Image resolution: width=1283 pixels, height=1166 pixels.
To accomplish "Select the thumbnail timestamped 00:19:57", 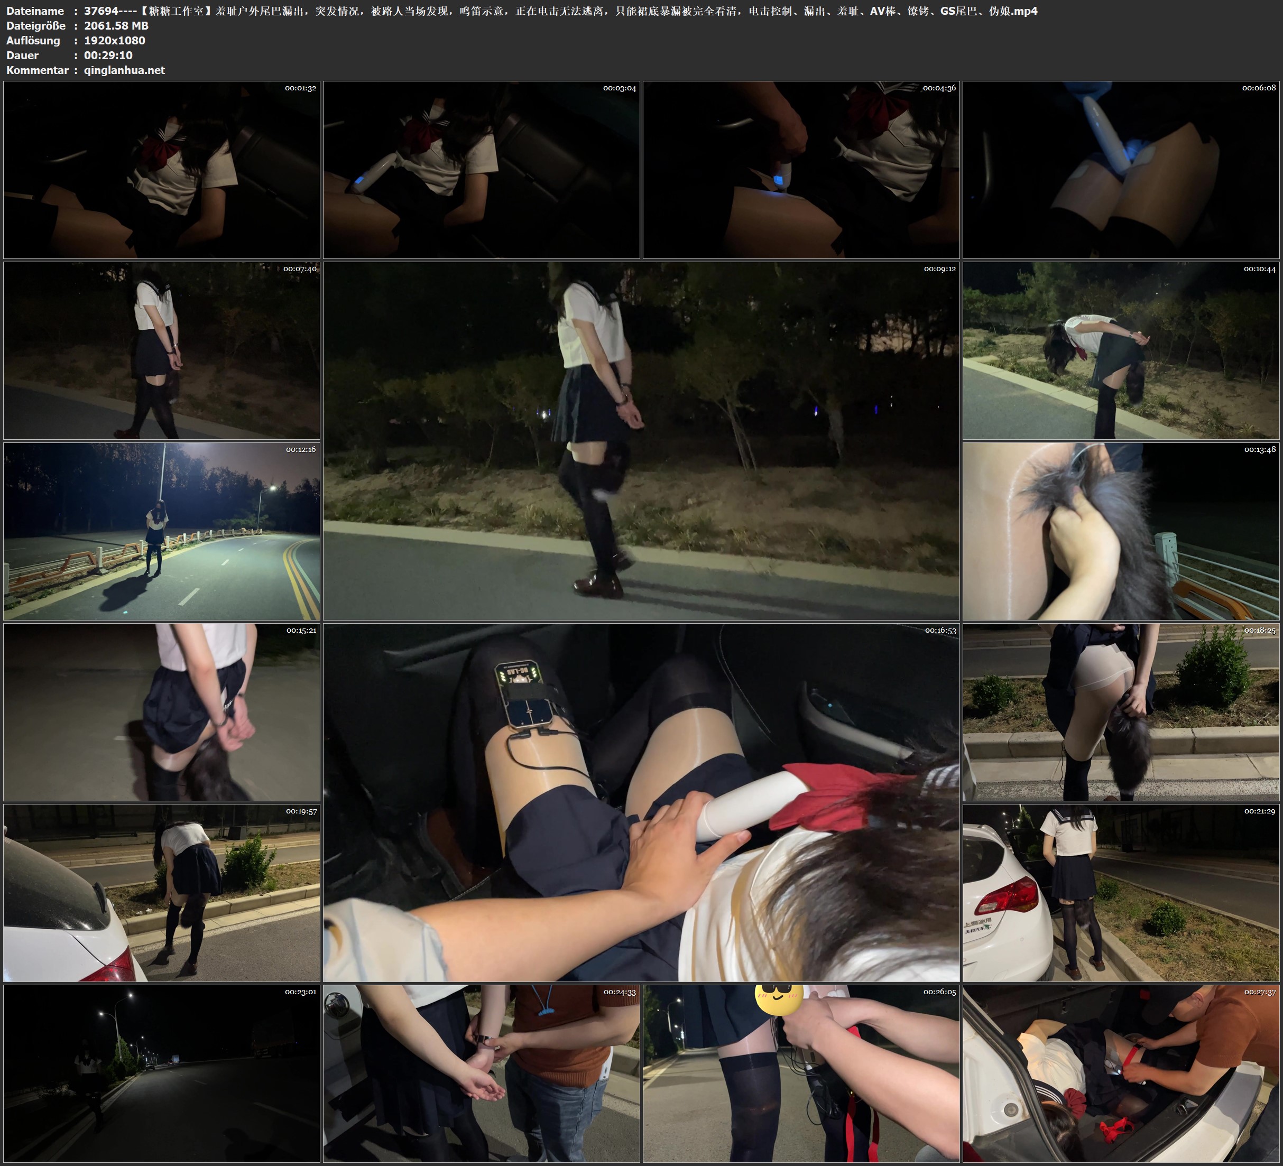I will point(162,893).
